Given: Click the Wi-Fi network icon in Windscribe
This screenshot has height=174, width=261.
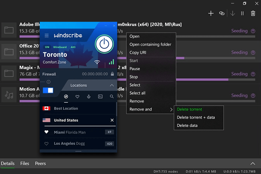Looking at the screenshot, I should point(97,62).
